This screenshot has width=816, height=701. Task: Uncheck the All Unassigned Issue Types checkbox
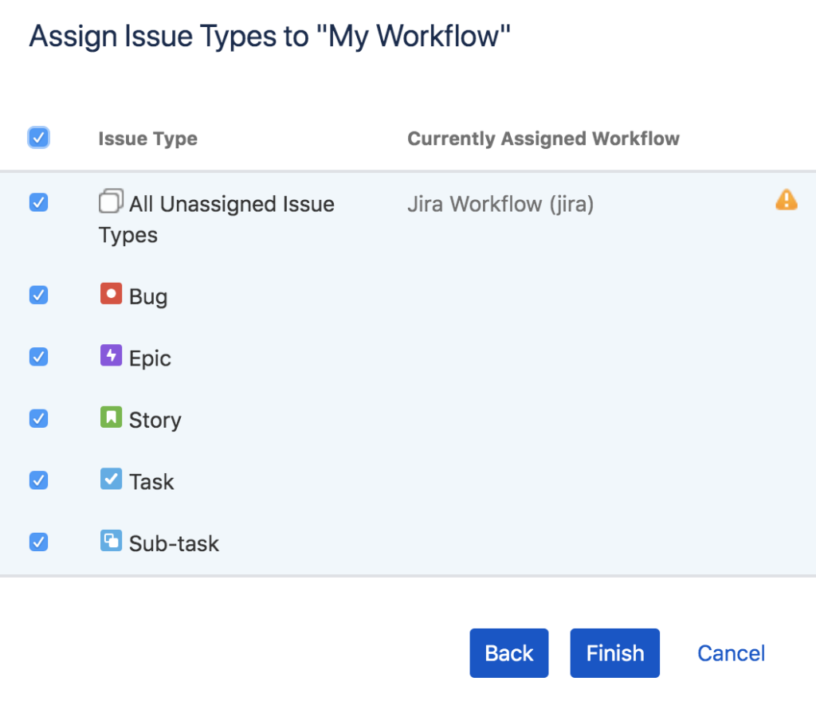click(38, 202)
